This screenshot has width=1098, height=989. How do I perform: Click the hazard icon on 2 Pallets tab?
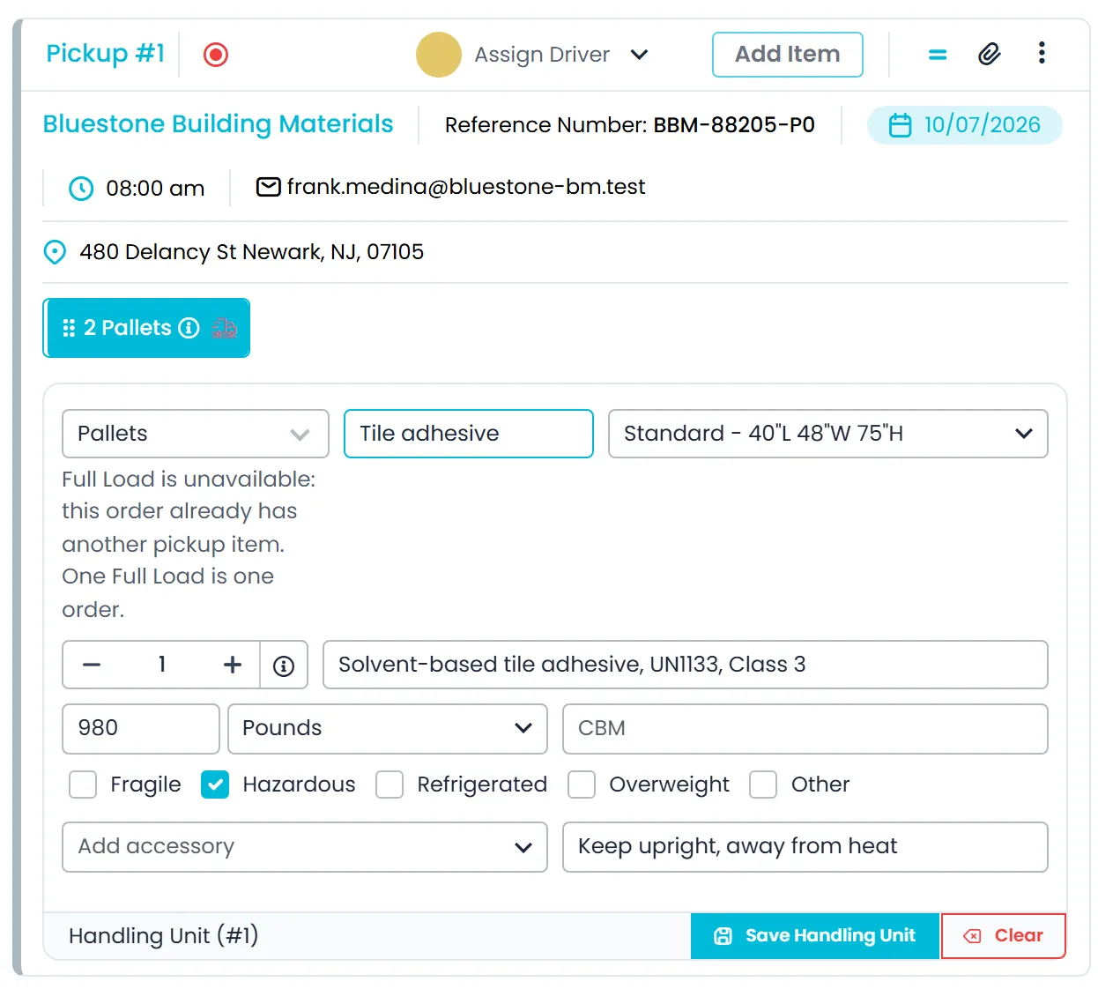pos(225,328)
